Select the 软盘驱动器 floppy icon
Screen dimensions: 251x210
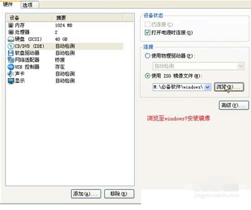click(11, 53)
